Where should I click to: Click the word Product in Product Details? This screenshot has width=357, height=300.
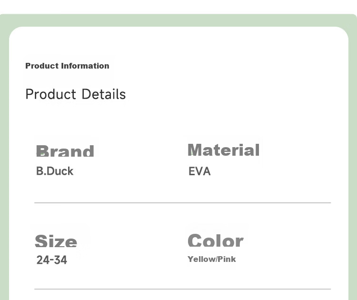50,94
